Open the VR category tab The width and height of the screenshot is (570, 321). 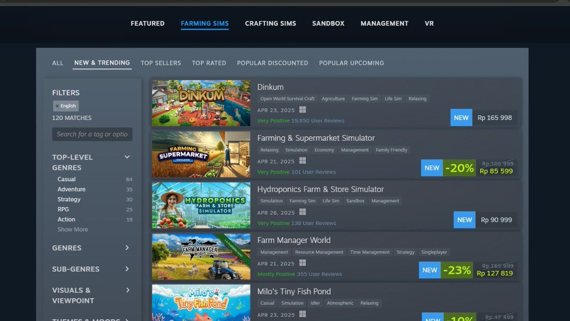click(x=429, y=23)
